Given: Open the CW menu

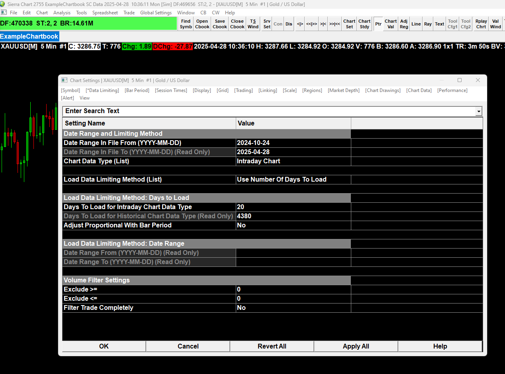Looking at the screenshot, I should click(215, 13).
